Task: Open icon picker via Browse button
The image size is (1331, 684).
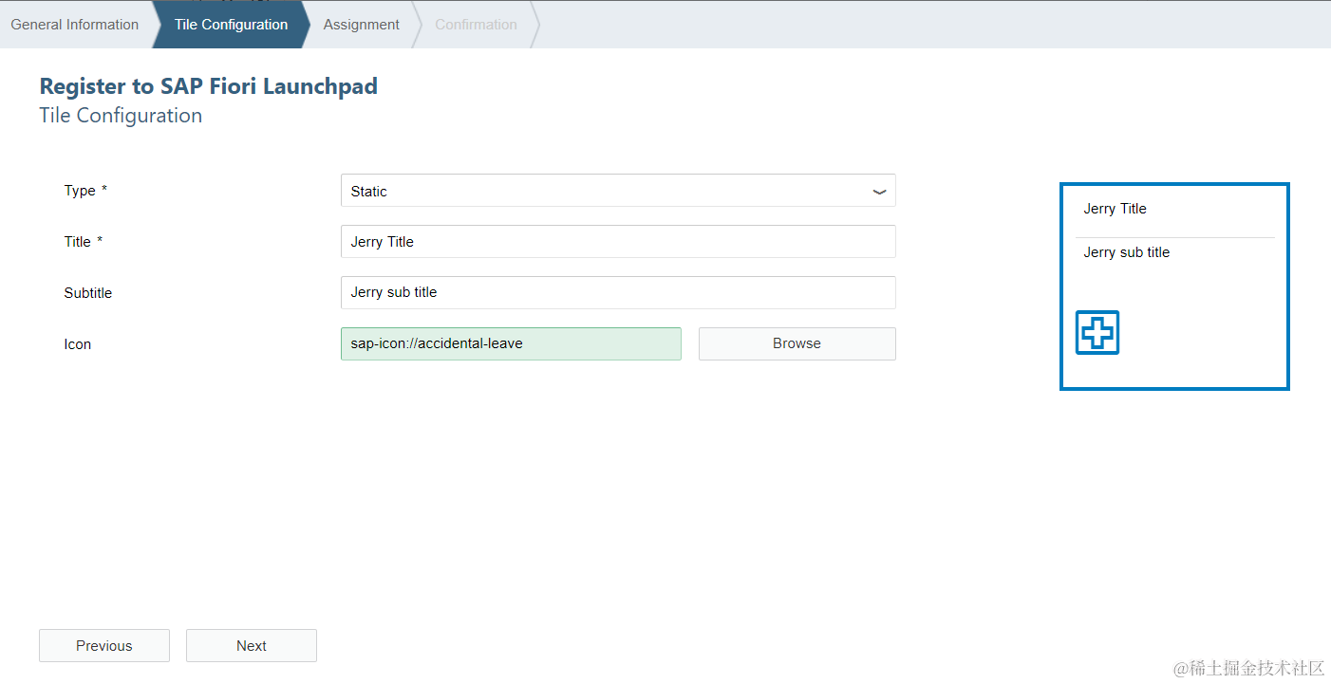Action: (x=796, y=343)
